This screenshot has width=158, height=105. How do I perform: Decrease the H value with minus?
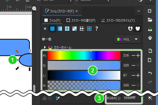tap(134, 55)
